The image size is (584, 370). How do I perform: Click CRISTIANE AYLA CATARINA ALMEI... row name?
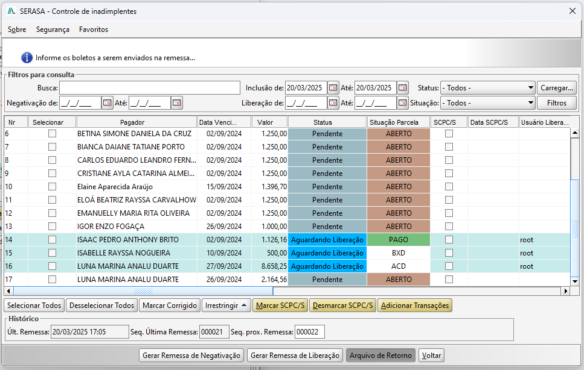point(136,174)
